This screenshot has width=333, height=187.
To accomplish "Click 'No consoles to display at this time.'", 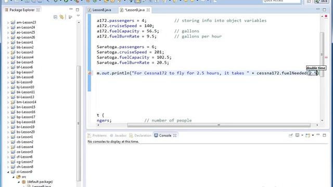I will click(x=113, y=142).
